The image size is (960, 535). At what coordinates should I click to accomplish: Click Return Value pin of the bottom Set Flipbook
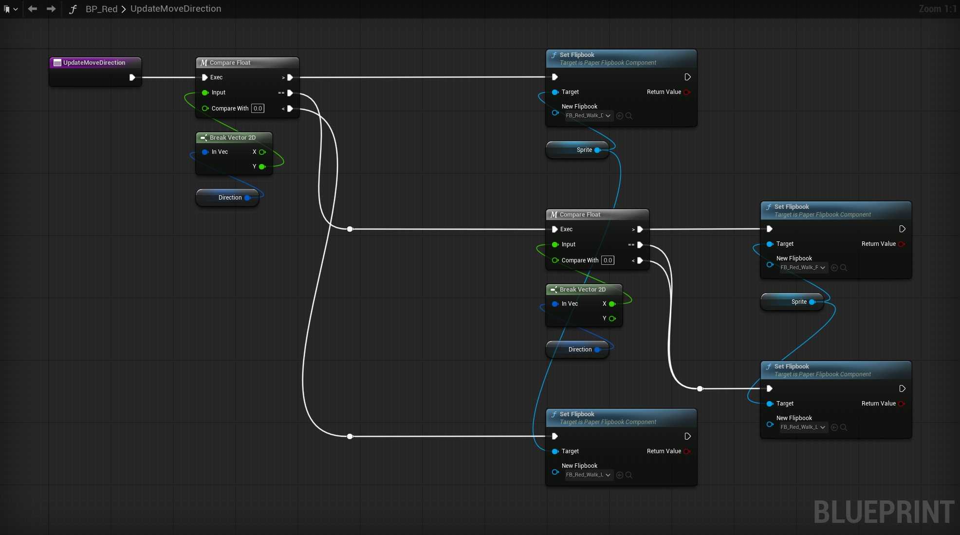pos(687,451)
